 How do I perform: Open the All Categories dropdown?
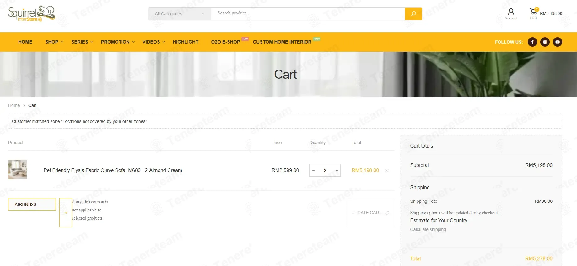(x=180, y=14)
